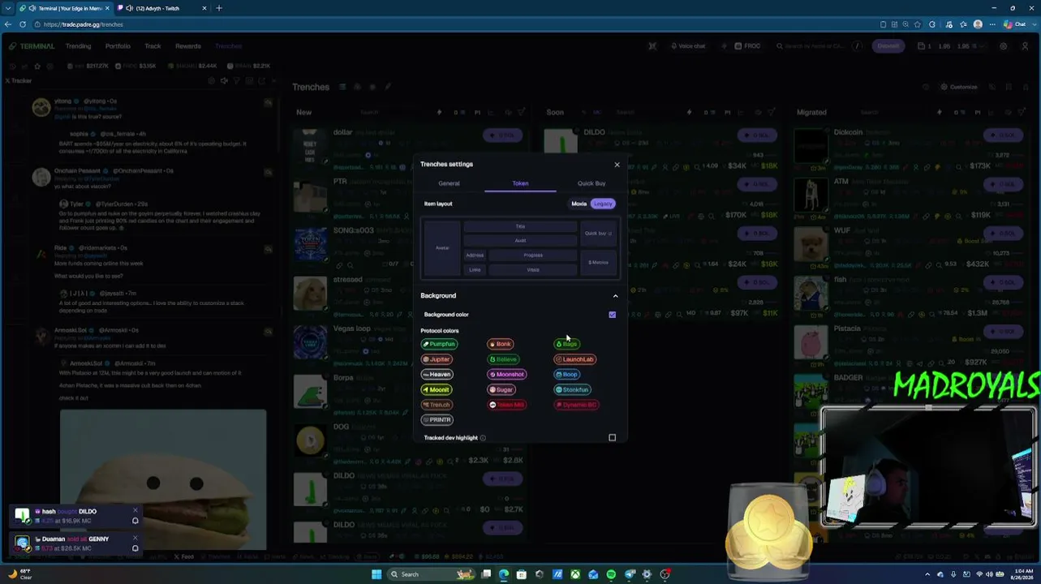1041x584 pixels.
Task: Enable the Tracked dev highlight checkbox
Action: (x=613, y=438)
